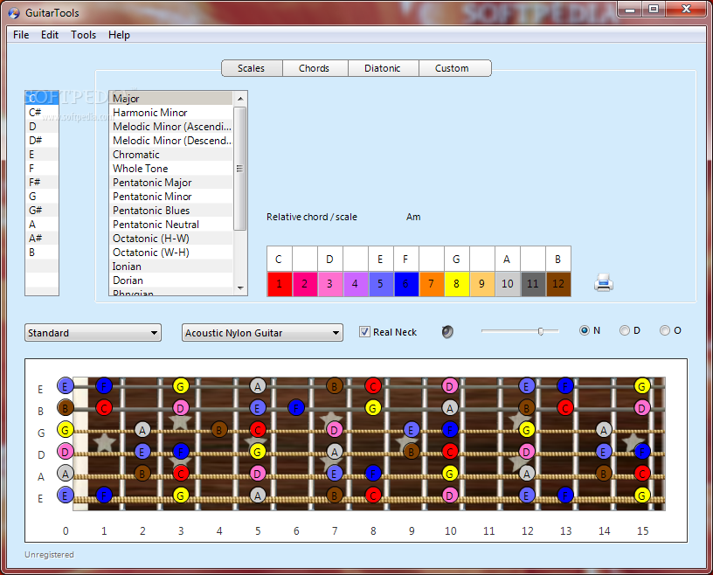713x575 pixels.
Task: Click the scale list scroll-down arrow
Action: click(x=240, y=288)
